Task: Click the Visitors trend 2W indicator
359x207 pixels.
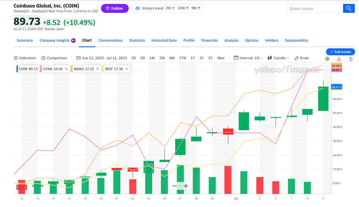Action: (x=170, y=8)
